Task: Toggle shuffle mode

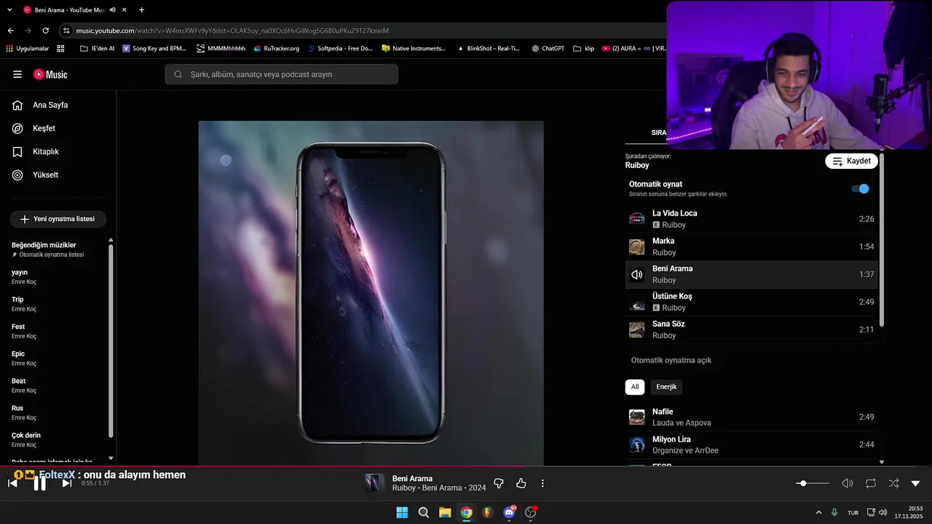Action: tap(893, 483)
